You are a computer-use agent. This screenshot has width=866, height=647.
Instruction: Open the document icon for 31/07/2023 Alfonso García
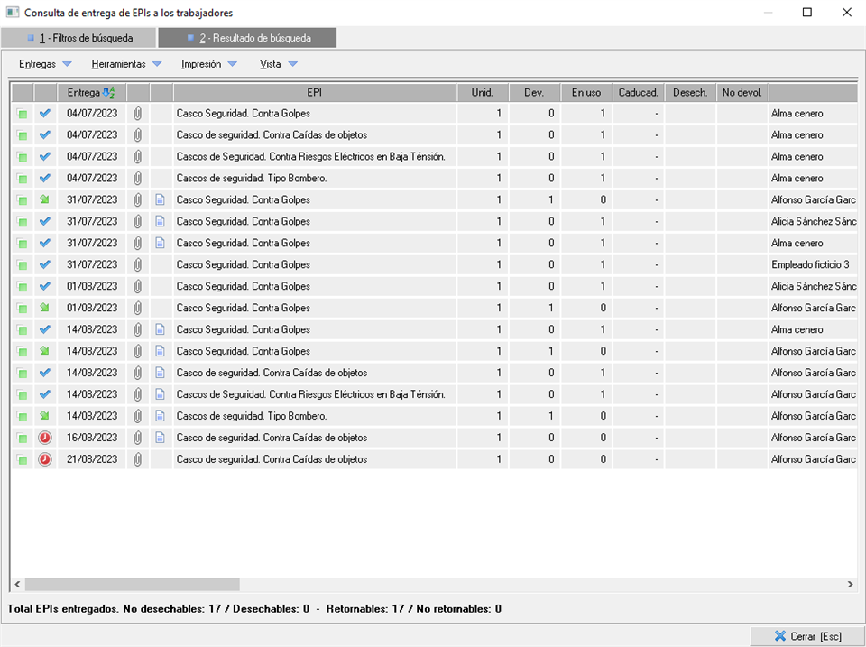point(161,200)
